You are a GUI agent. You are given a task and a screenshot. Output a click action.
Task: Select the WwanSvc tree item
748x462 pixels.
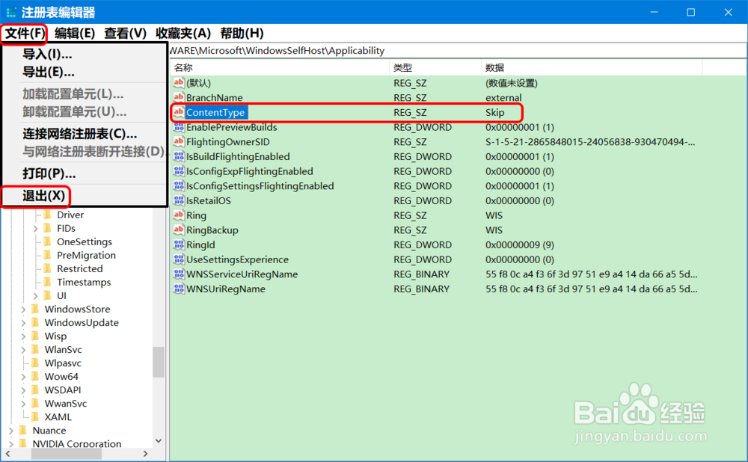(x=66, y=404)
